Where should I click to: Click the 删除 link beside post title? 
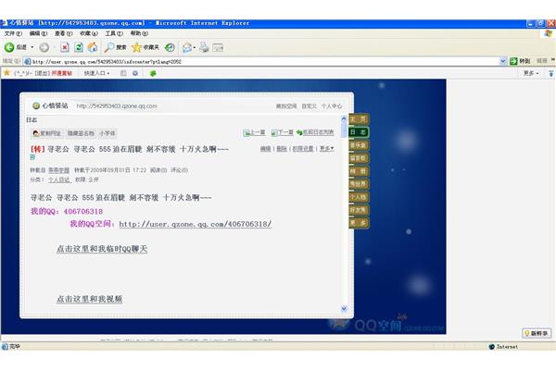click(x=282, y=149)
